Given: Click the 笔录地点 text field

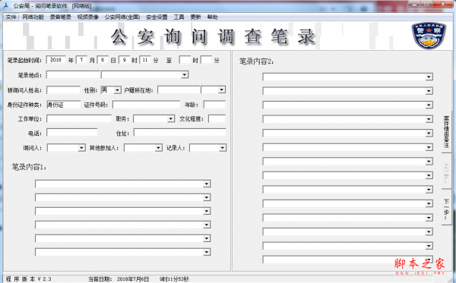Looking at the screenshot, I should pyautogui.click(x=73, y=75).
